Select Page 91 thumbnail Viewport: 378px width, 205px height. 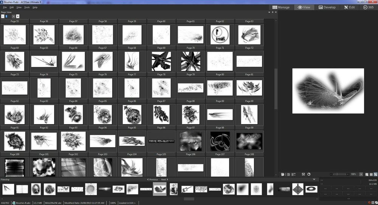[x=15, y=141]
